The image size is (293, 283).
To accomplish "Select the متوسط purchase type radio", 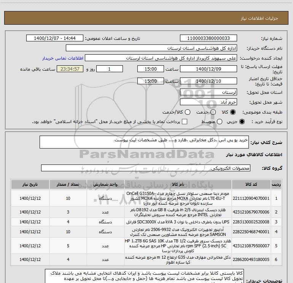I will pos(220,122).
